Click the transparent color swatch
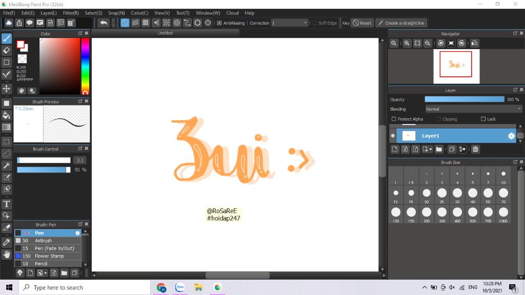 pyautogui.click(x=22, y=59)
